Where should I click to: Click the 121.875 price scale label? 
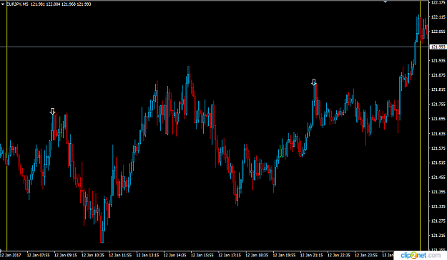[x=438, y=75]
